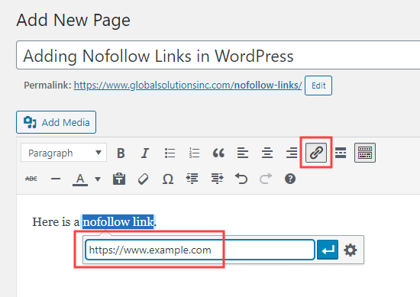Open text color dropdown arrow
Image resolution: width=420 pixels, height=297 pixels.
pos(98,179)
